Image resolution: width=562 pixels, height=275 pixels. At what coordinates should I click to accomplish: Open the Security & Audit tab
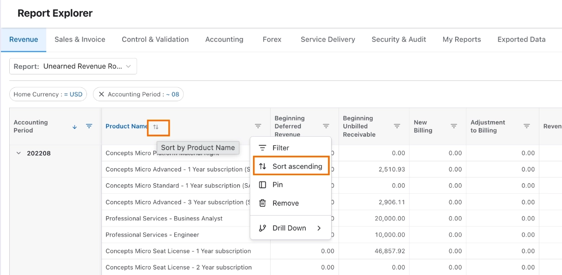[x=399, y=40]
